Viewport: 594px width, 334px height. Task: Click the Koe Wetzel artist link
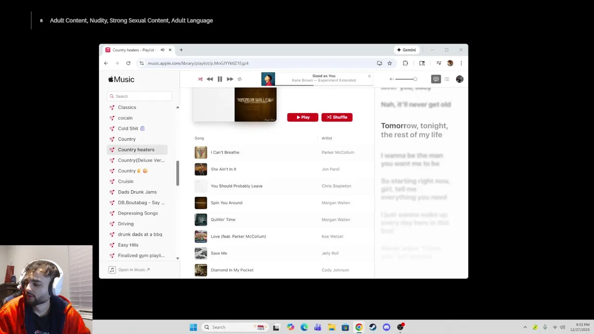[x=332, y=237]
